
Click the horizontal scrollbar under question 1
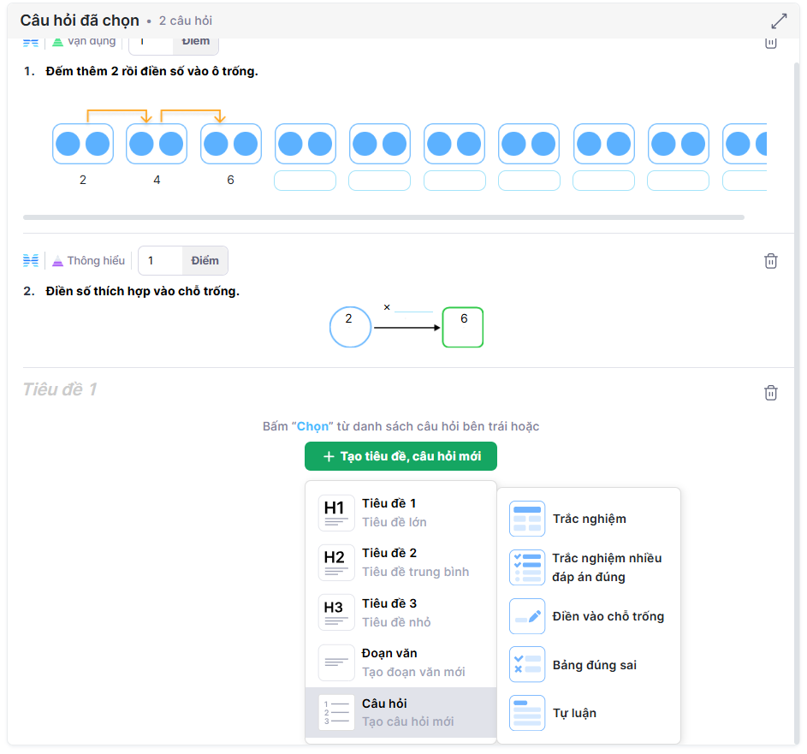(x=383, y=217)
